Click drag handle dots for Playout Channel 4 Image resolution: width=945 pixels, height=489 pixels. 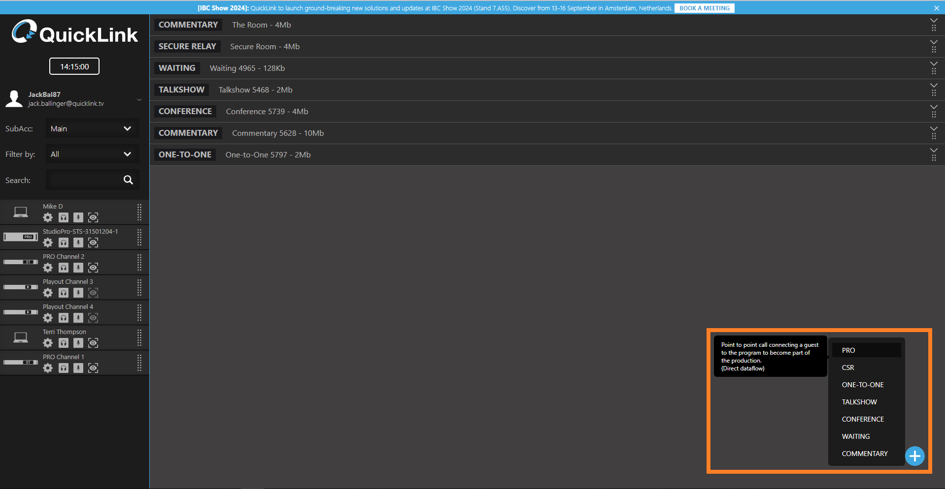point(139,312)
